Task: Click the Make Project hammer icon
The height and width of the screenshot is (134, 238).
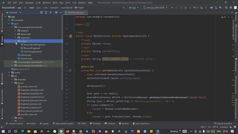Action: (124, 7)
